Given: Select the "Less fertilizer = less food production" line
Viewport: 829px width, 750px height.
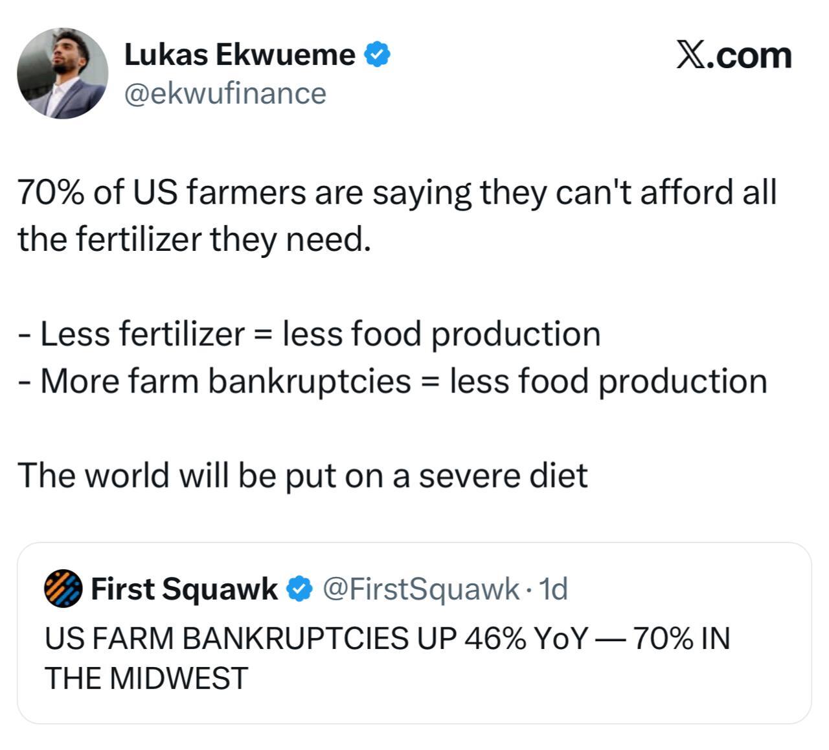Looking at the screenshot, I should (320, 334).
